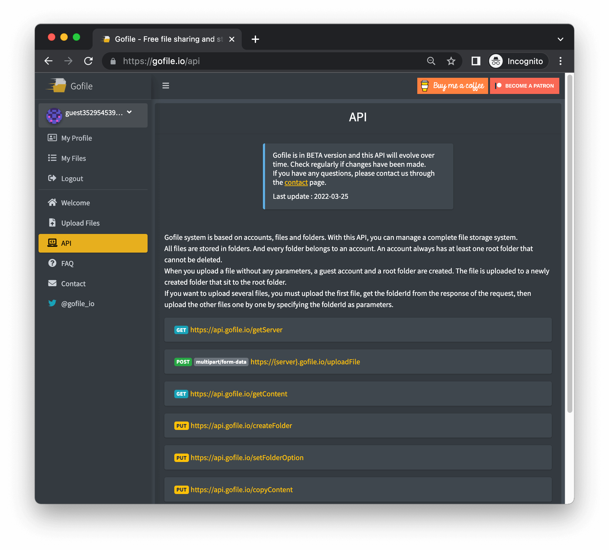
Task: Click the GET badge beside getServer
Action: pos(181,330)
